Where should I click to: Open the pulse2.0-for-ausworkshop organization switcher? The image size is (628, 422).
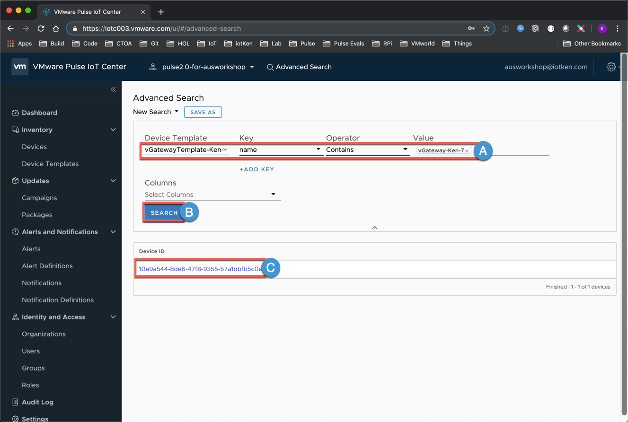[x=202, y=67]
